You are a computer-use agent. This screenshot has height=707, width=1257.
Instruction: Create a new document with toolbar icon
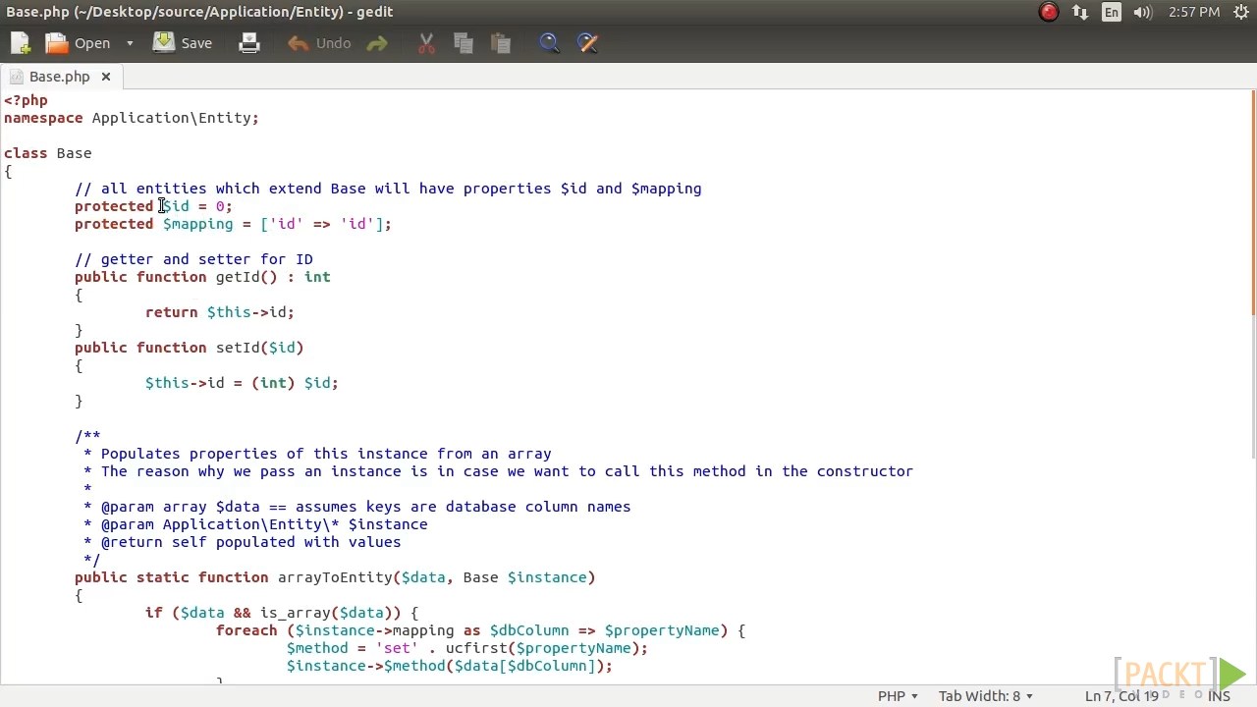point(21,43)
